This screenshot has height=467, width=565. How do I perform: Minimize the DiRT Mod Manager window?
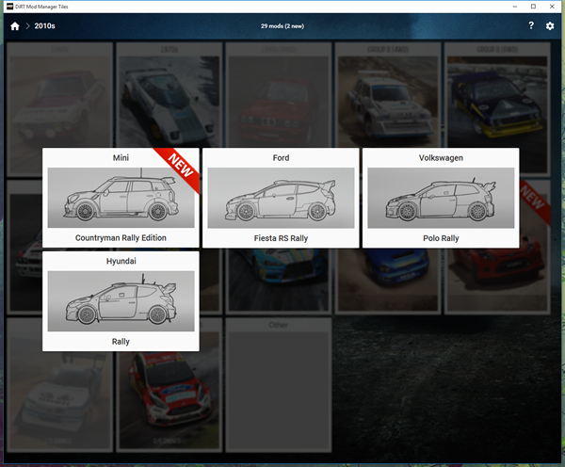point(515,7)
